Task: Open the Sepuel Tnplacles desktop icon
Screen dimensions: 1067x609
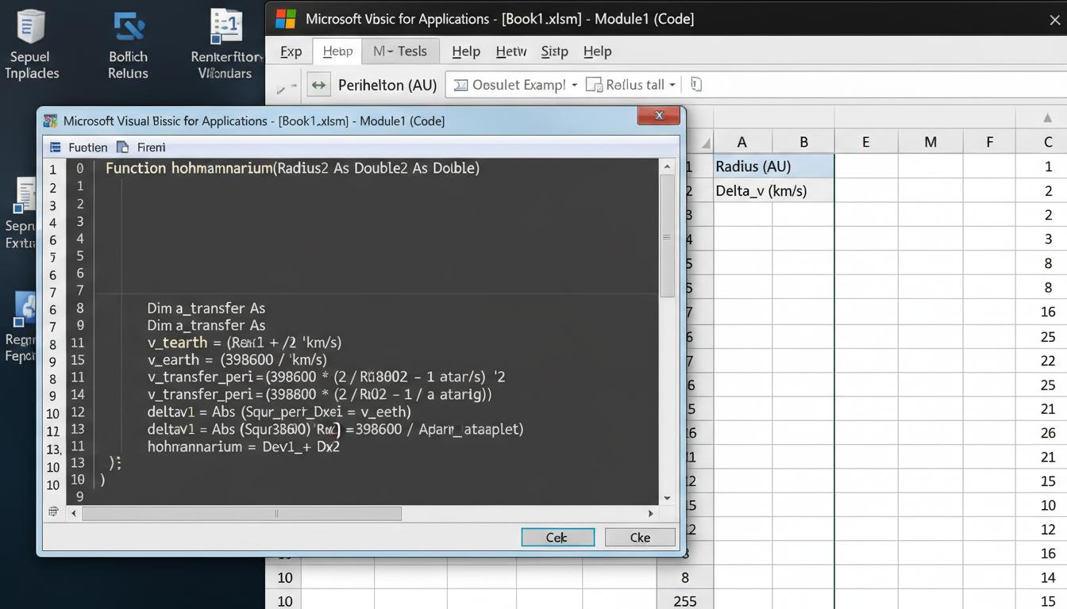Action: pos(31,28)
